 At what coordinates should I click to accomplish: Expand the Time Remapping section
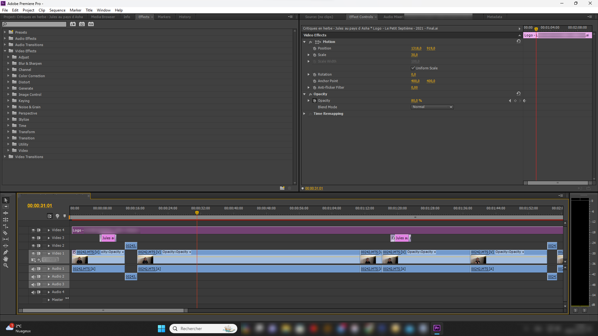304,114
